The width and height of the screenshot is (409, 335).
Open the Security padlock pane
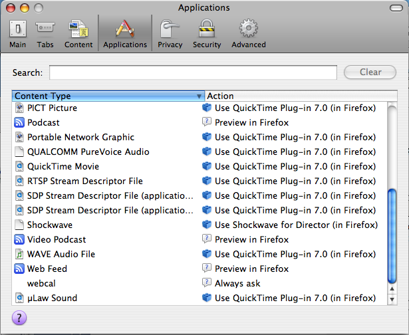point(207,34)
